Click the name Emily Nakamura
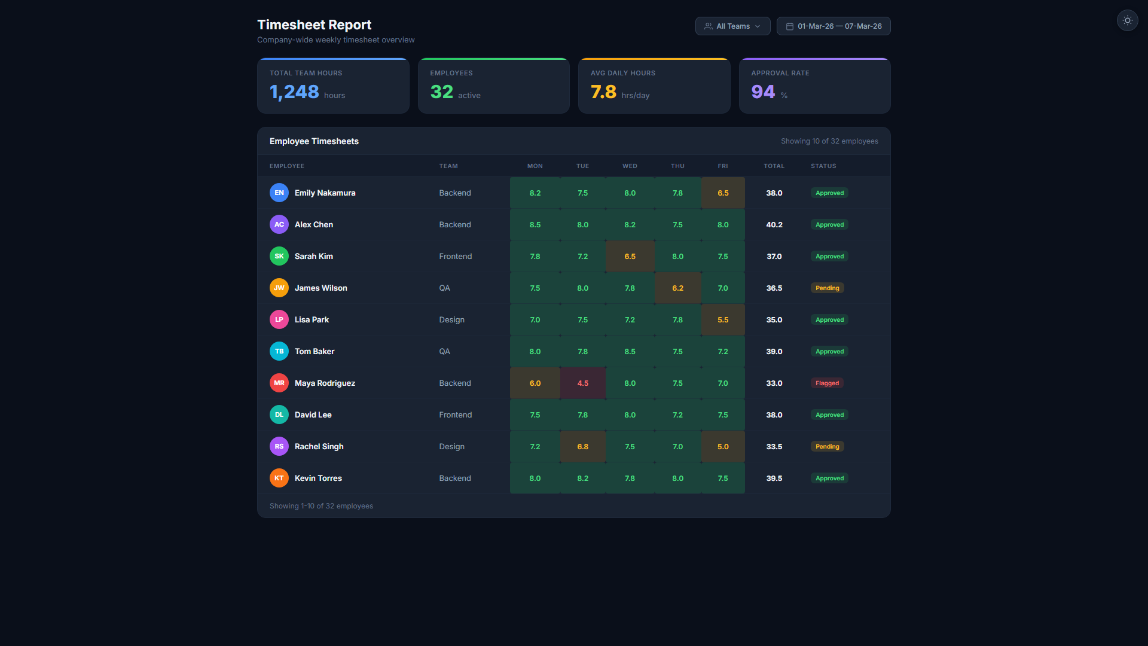The width and height of the screenshot is (1148, 646). (x=325, y=193)
